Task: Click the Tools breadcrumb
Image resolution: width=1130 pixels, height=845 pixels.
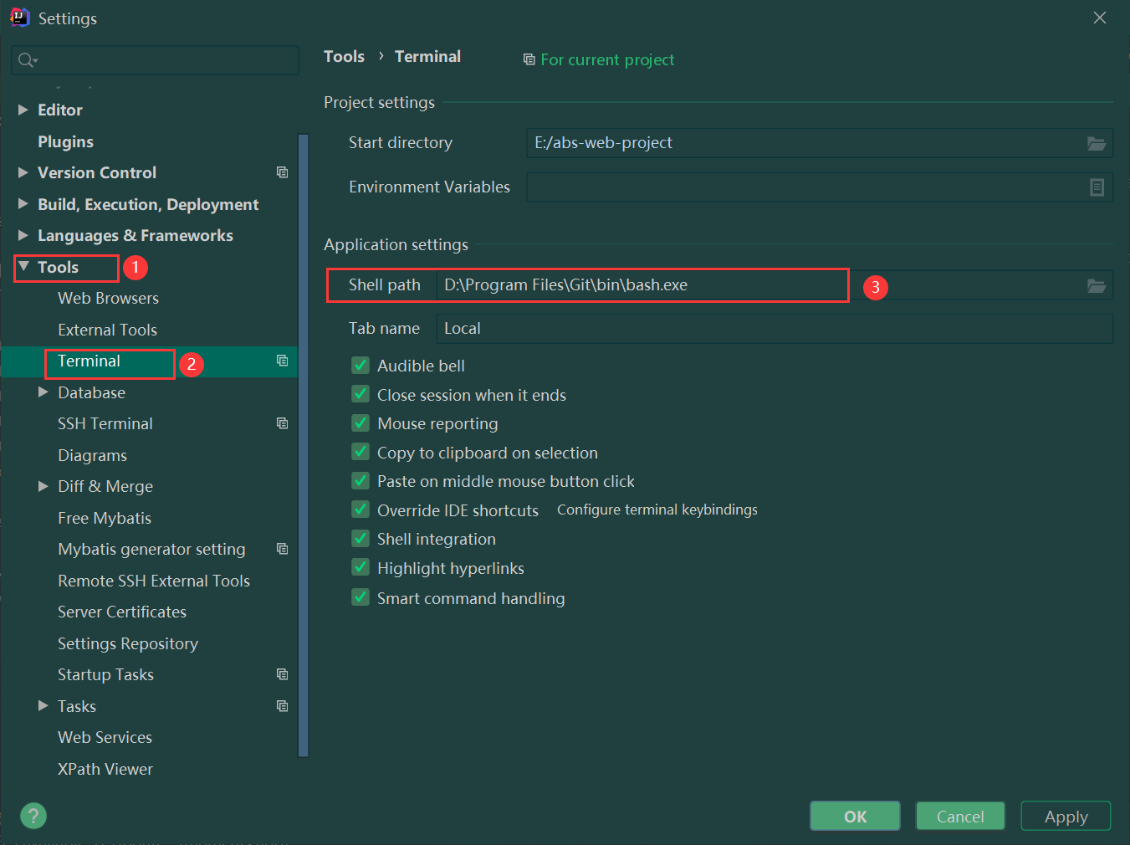Action: coord(344,56)
